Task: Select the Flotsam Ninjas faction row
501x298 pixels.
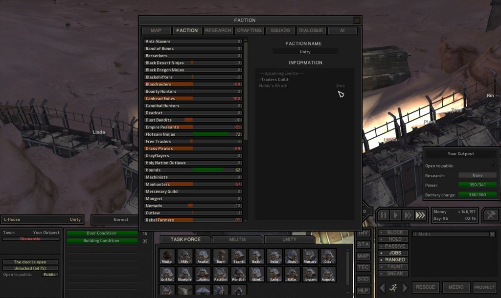Action: tap(193, 134)
